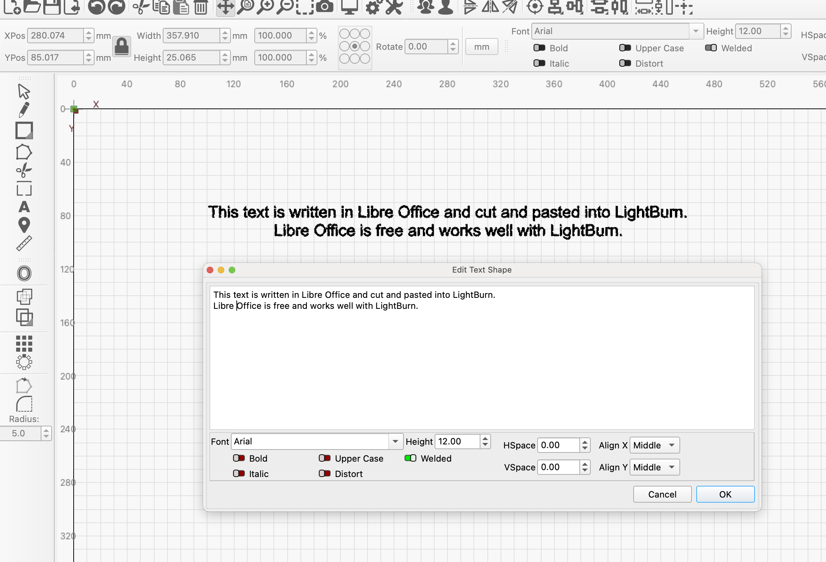Viewport: 826px width, 562px height.
Task: Click the Zoom to page icon
Action: pos(246,7)
